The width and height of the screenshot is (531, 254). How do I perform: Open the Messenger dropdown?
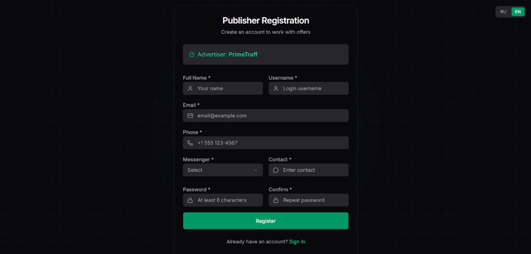coord(223,170)
